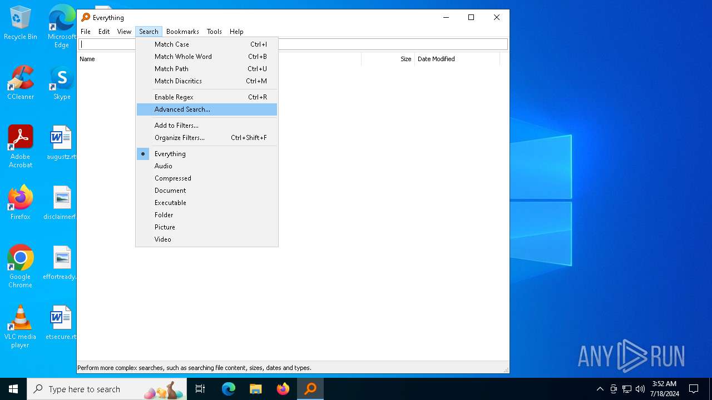Screen dimensions: 712x400
Task: Close the open Search menu via its title
Action: [x=149, y=32]
